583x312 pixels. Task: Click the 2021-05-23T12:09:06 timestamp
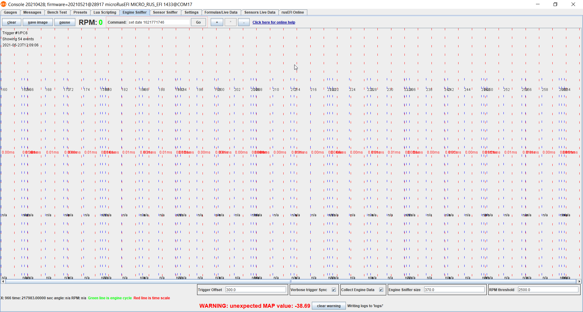click(x=21, y=45)
